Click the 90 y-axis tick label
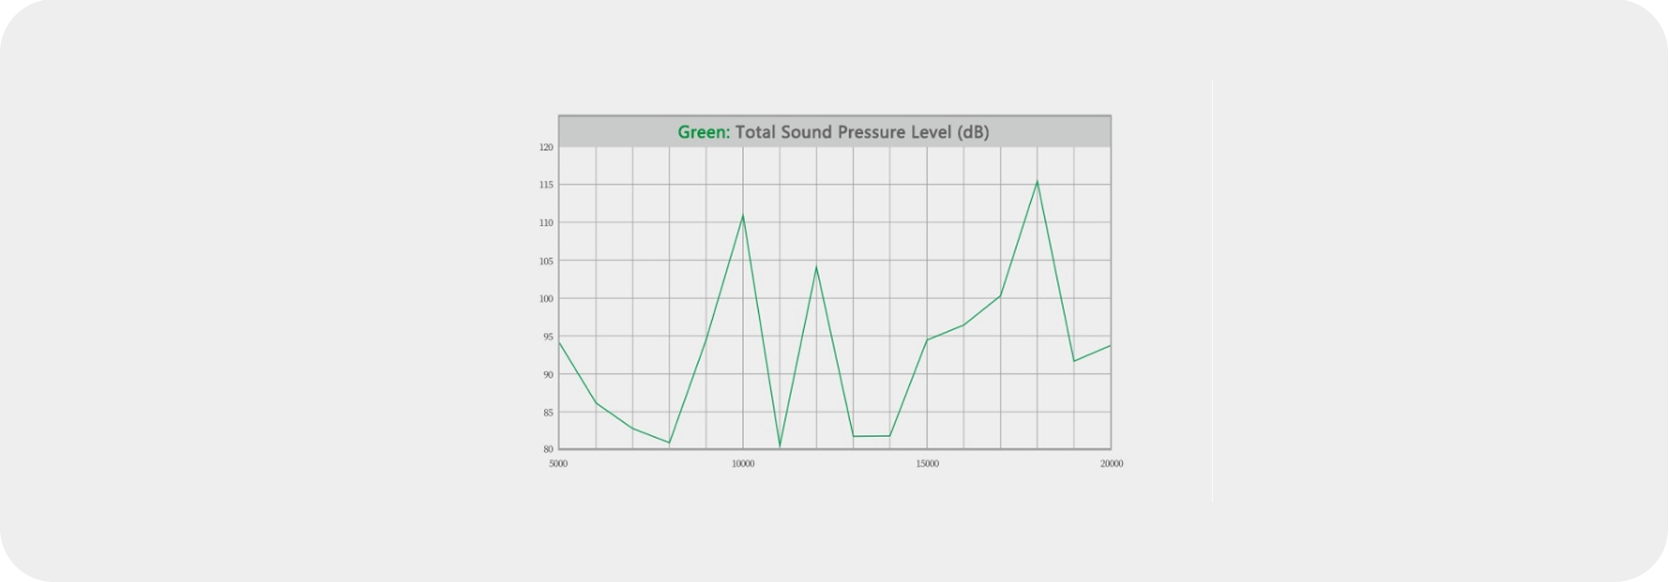Screen dimensions: 1669x582 point(546,374)
